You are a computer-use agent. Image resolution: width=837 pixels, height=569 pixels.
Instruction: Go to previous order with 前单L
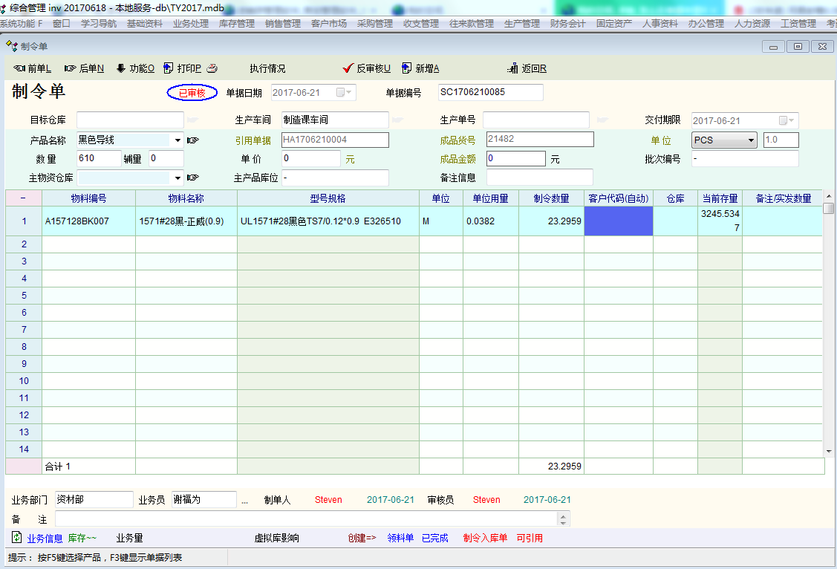(x=20, y=68)
